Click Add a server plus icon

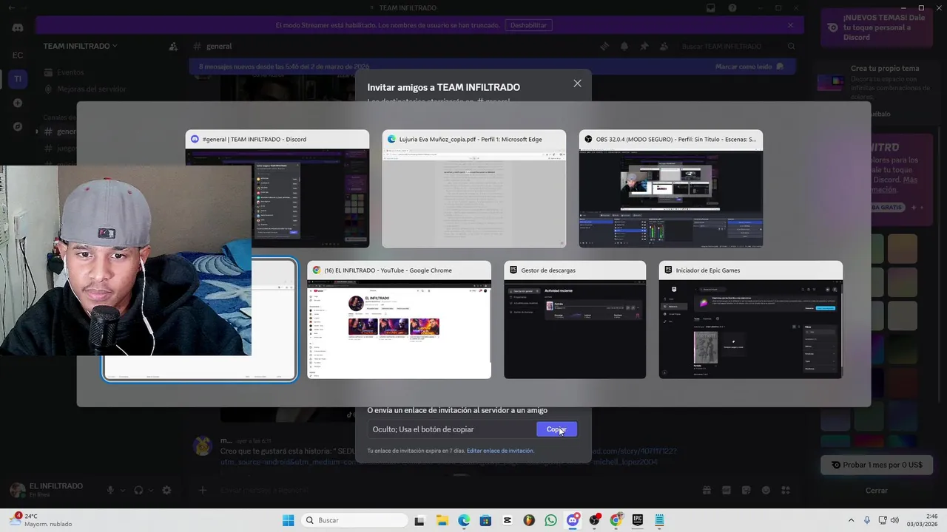(18, 103)
